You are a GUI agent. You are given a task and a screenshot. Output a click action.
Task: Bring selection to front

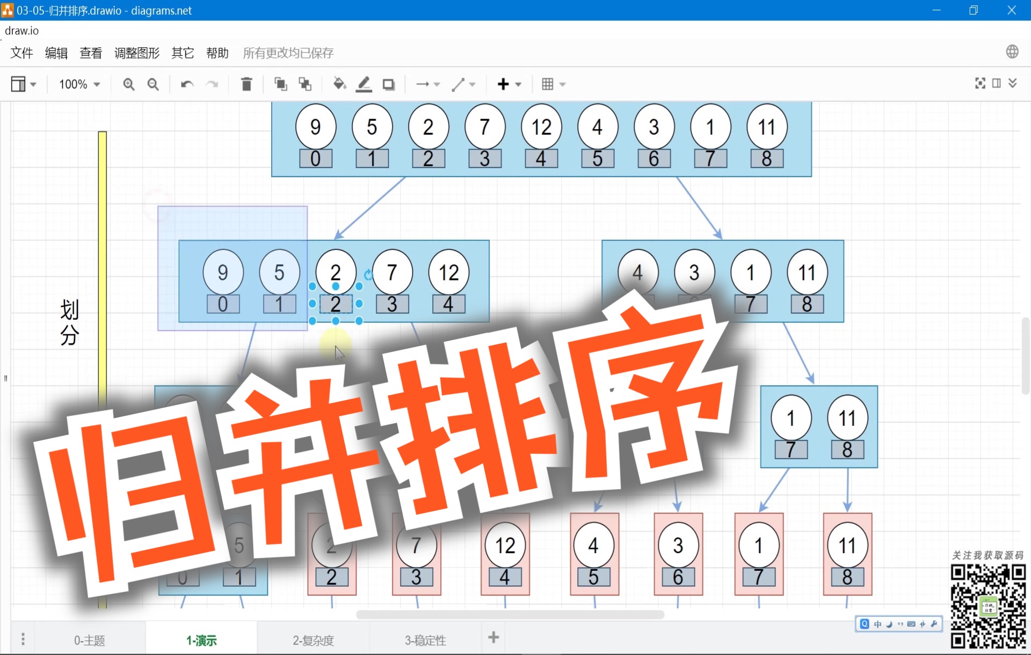click(280, 84)
